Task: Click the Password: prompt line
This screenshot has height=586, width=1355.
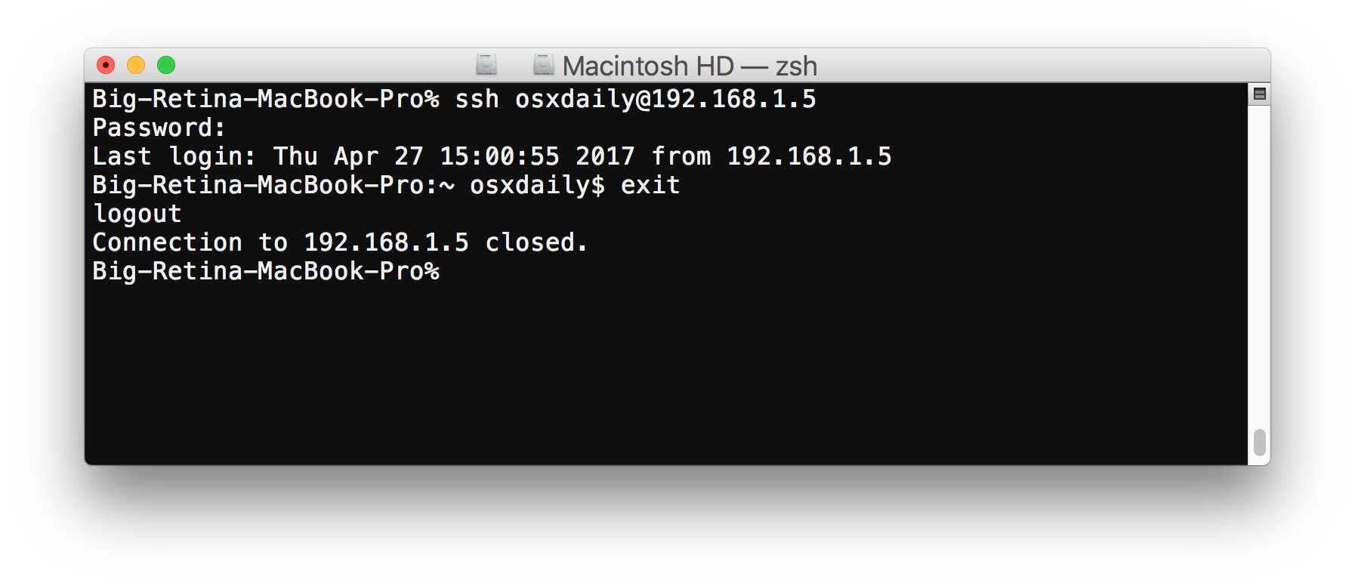Action: point(159,128)
